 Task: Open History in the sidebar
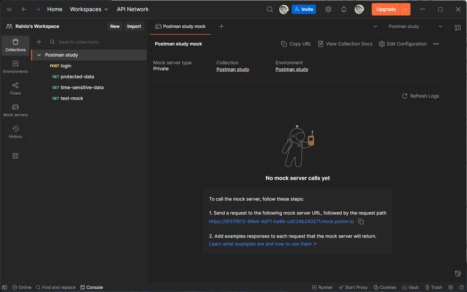[x=15, y=132]
